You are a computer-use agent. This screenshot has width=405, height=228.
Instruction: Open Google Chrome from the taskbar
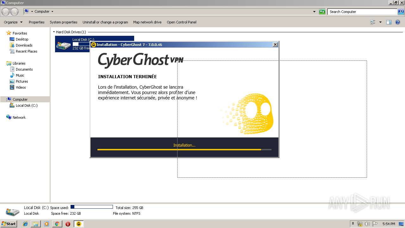(57, 224)
